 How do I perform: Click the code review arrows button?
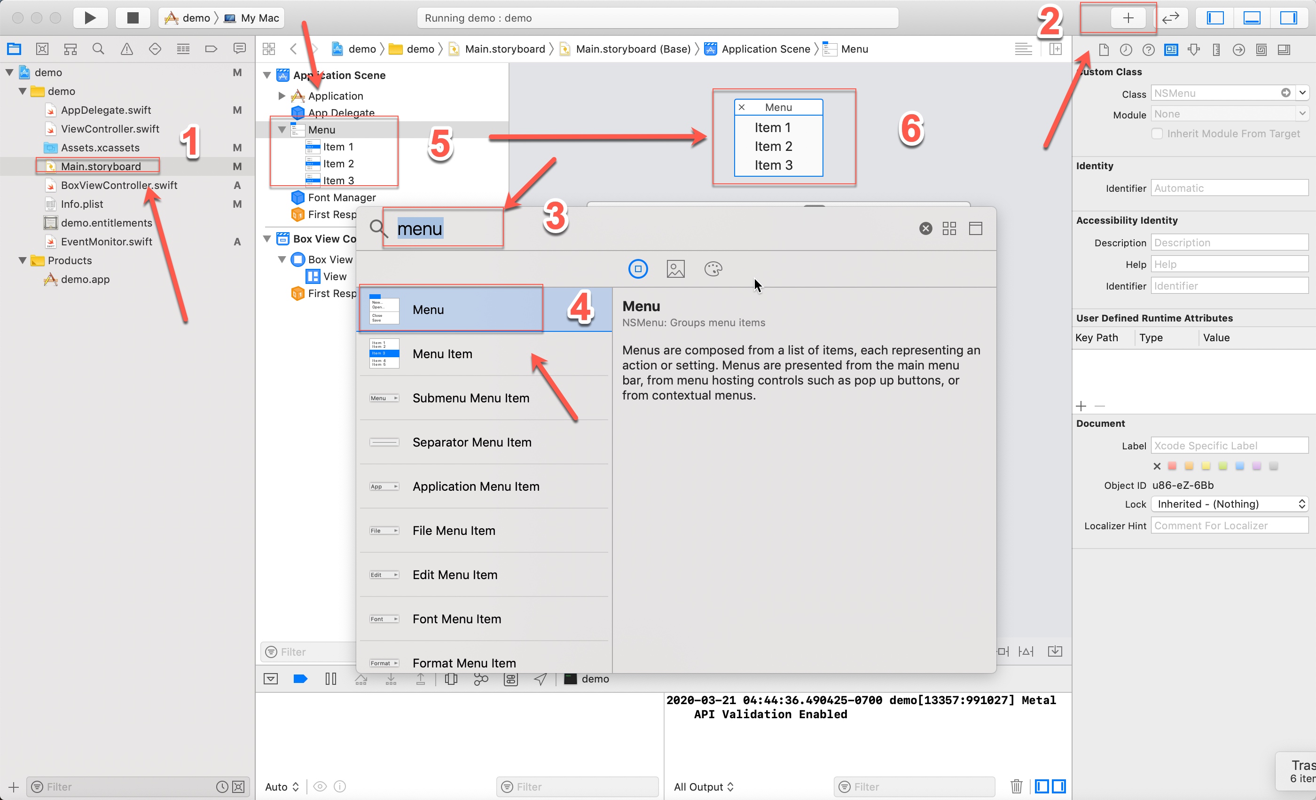click(x=1170, y=17)
